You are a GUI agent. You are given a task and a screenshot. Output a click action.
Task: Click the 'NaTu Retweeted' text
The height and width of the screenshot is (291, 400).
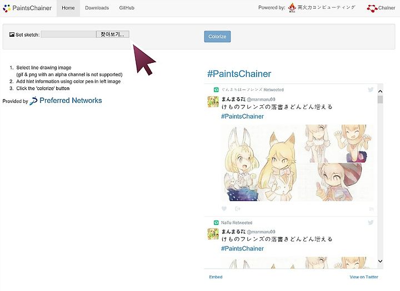point(237,223)
